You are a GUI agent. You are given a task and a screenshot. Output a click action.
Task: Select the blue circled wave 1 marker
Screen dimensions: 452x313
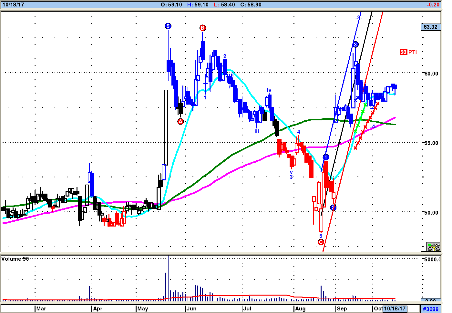pyautogui.click(x=326, y=157)
